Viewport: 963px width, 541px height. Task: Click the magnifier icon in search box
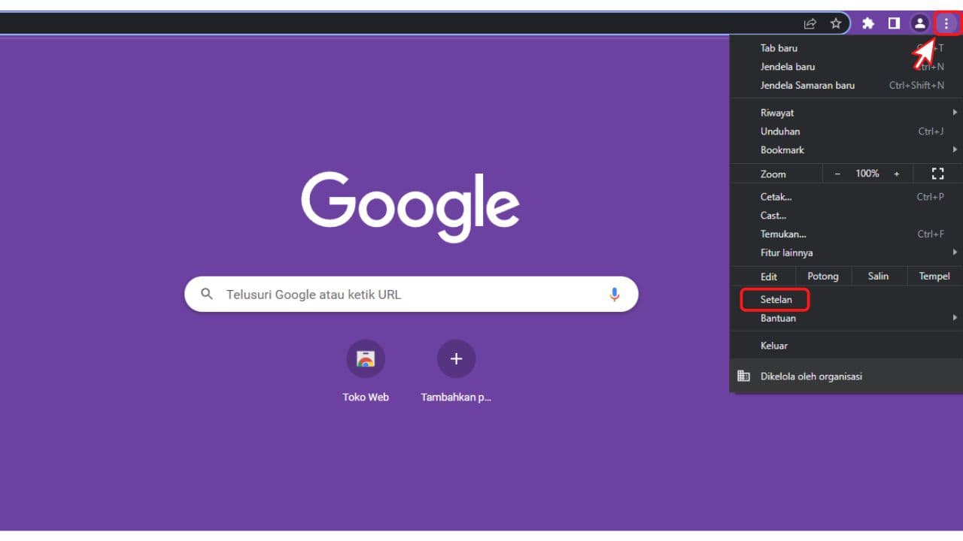coord(207,295)
